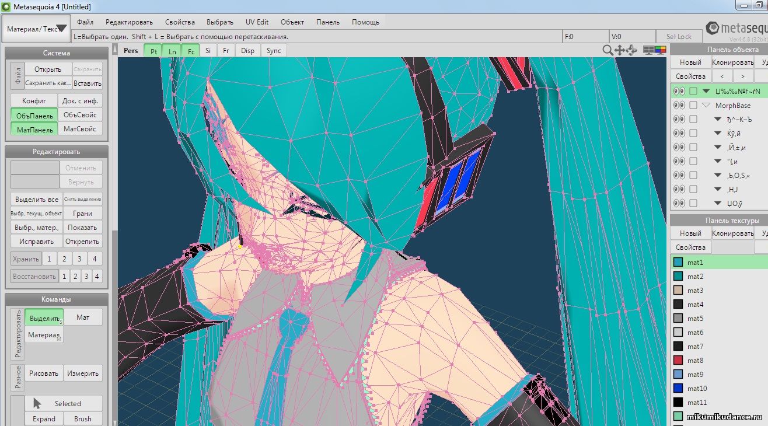Open the Выбрать menu

tap(220, 22)
